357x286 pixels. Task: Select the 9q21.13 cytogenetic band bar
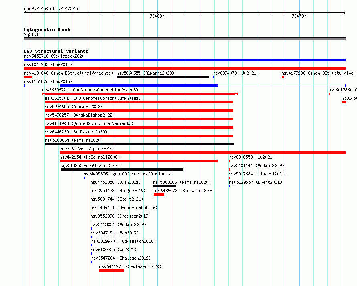click(185, 39)
